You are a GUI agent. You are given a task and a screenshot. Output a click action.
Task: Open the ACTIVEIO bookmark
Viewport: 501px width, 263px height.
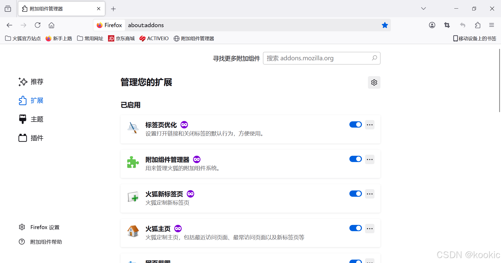coord(154,38)
